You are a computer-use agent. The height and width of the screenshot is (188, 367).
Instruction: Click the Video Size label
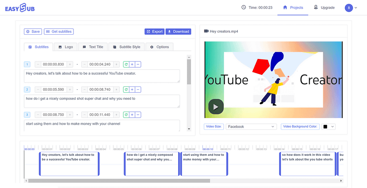[x=214, y=127]
